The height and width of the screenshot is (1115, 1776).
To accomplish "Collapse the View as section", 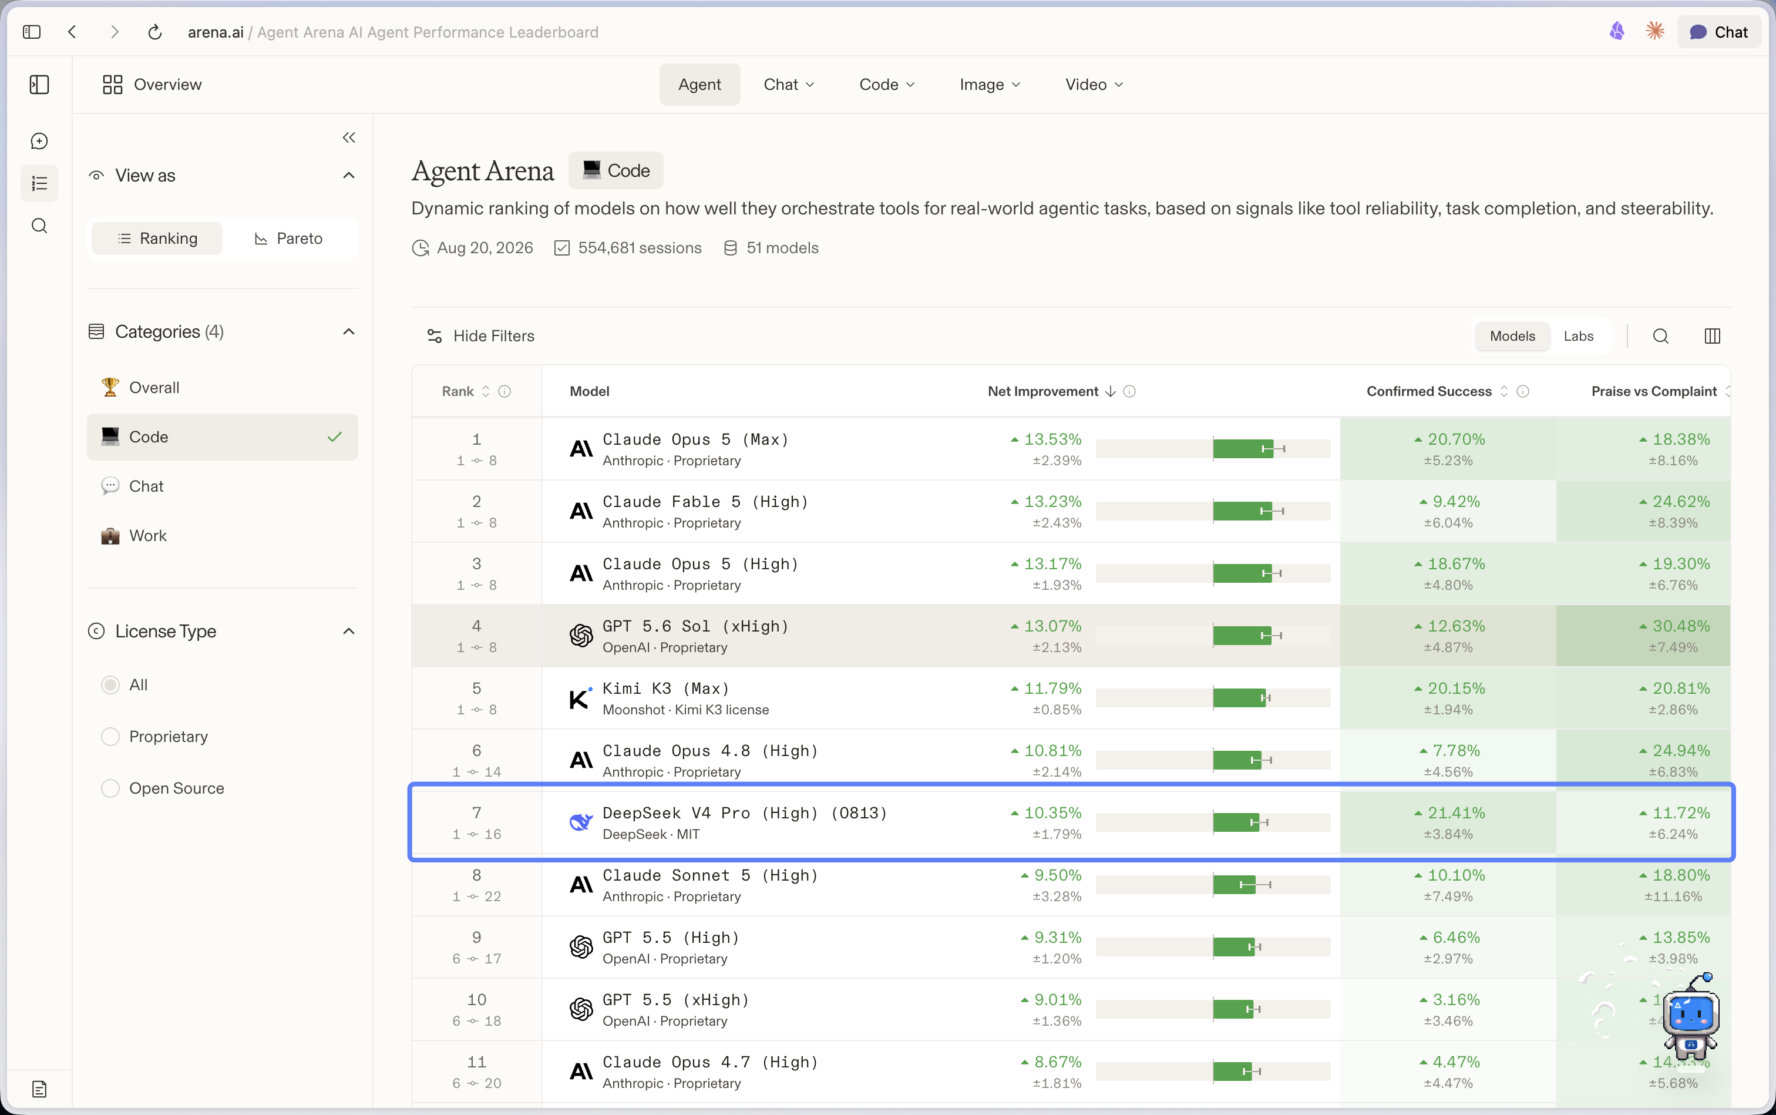I will tap(349, 176).
